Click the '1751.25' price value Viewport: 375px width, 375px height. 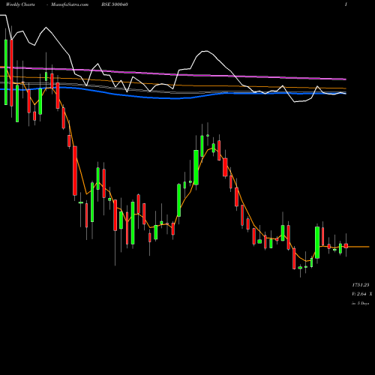point(361,285)
